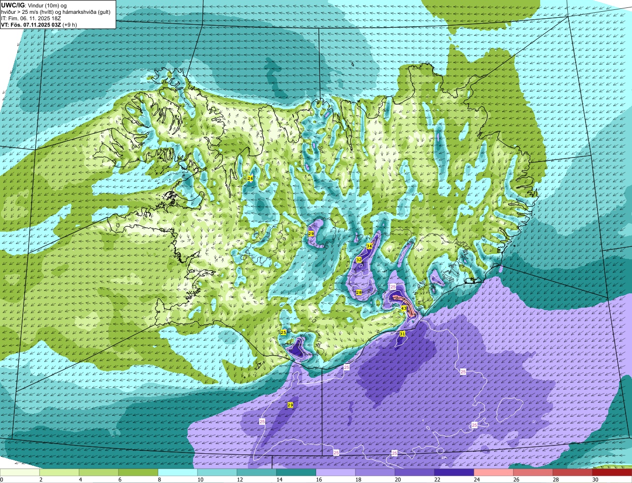The image size is (632, 483).
Task: Click the legend scale number 2
Action: click(41, 480)
